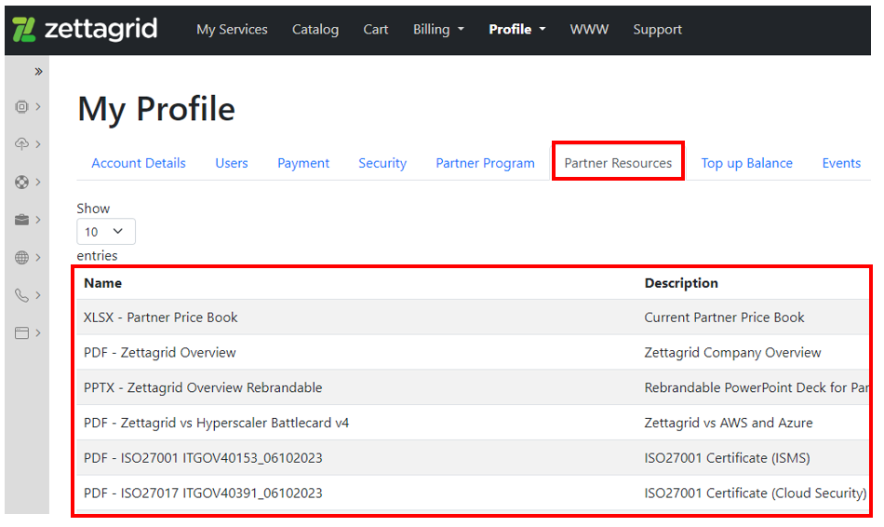Open the window panel sidebar icon
The width and height of the screenshot is (884, 527).
[21, 333]
